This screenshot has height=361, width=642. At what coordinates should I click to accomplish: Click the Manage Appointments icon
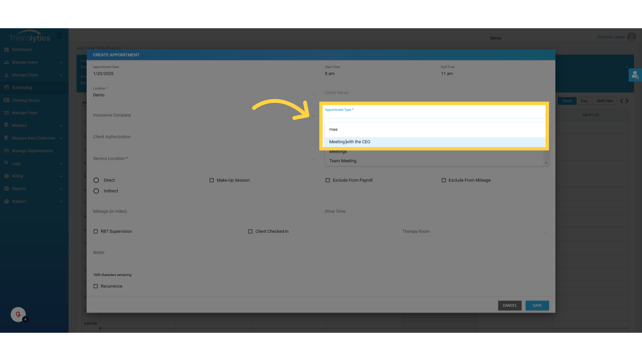[x=6, y=151]
